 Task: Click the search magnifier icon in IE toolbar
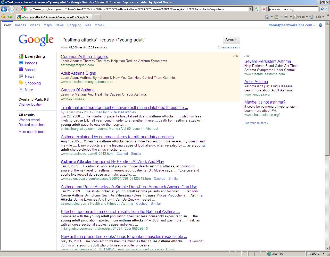[x=322, y=9]
